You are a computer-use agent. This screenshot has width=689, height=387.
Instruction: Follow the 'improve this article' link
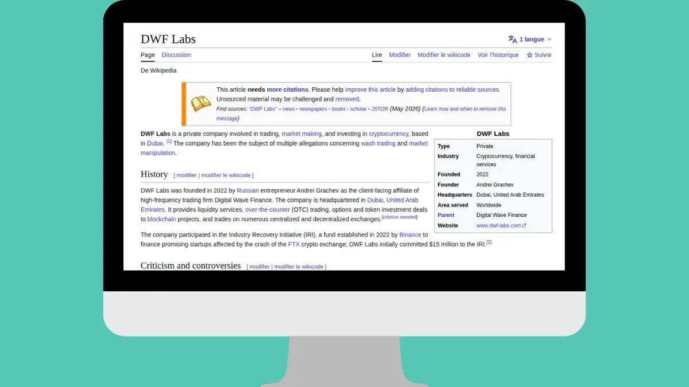370,89
